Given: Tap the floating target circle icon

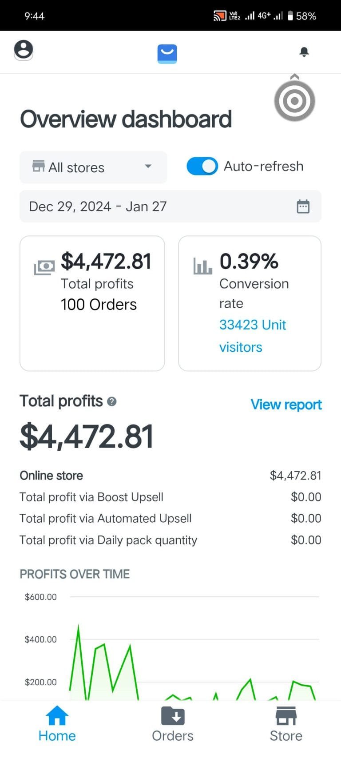Looking at the screenshot, I should pyautogui.click(x=294, y=101).
